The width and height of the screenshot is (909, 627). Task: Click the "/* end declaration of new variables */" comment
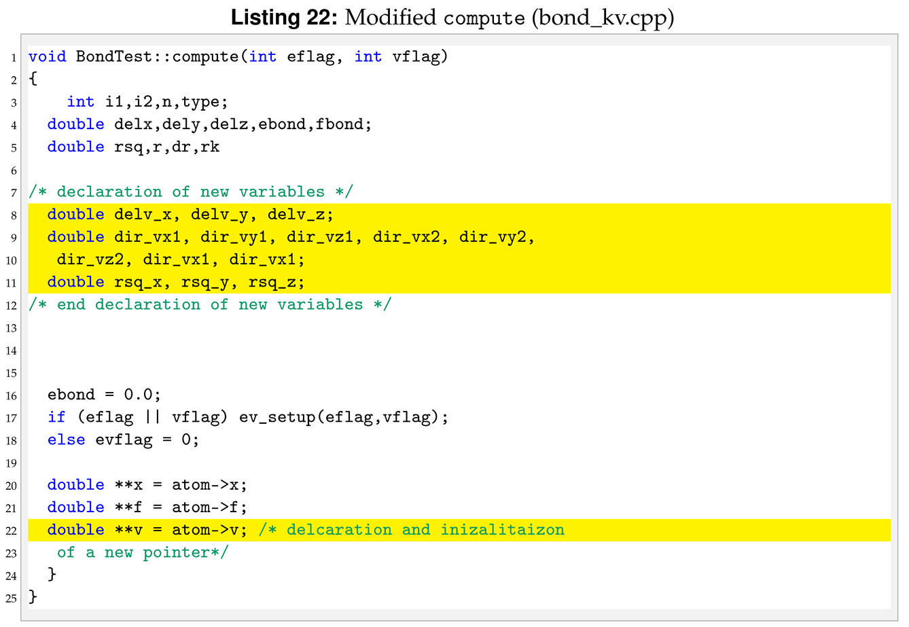pos(210,304)
